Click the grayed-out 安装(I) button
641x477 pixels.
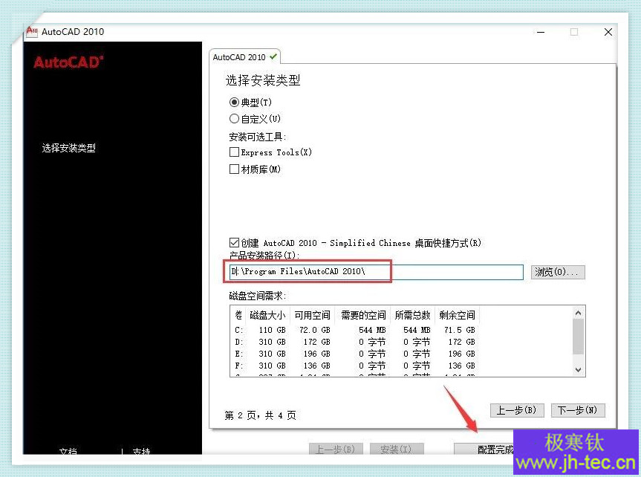396,450
